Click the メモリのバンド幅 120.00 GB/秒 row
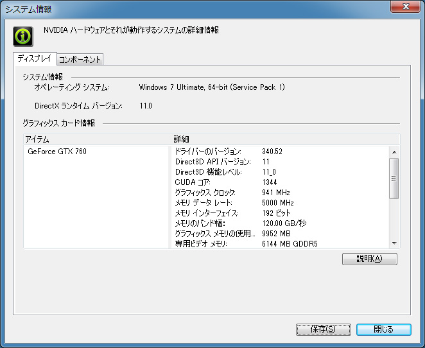This screenshot has height=348, width=425. pos(281,223)
